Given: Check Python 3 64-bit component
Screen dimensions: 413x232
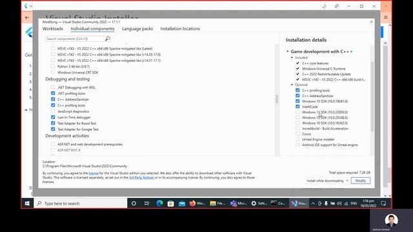Looking at the screenshot, I should [x=53, y=66].
